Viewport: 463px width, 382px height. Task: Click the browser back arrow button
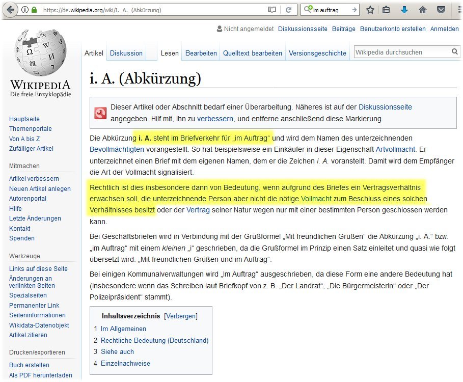click(10, 10)
